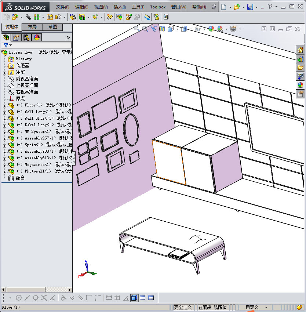Expand the 注解 annotations node
Screen dimensions: 306x312
point(4,73)
